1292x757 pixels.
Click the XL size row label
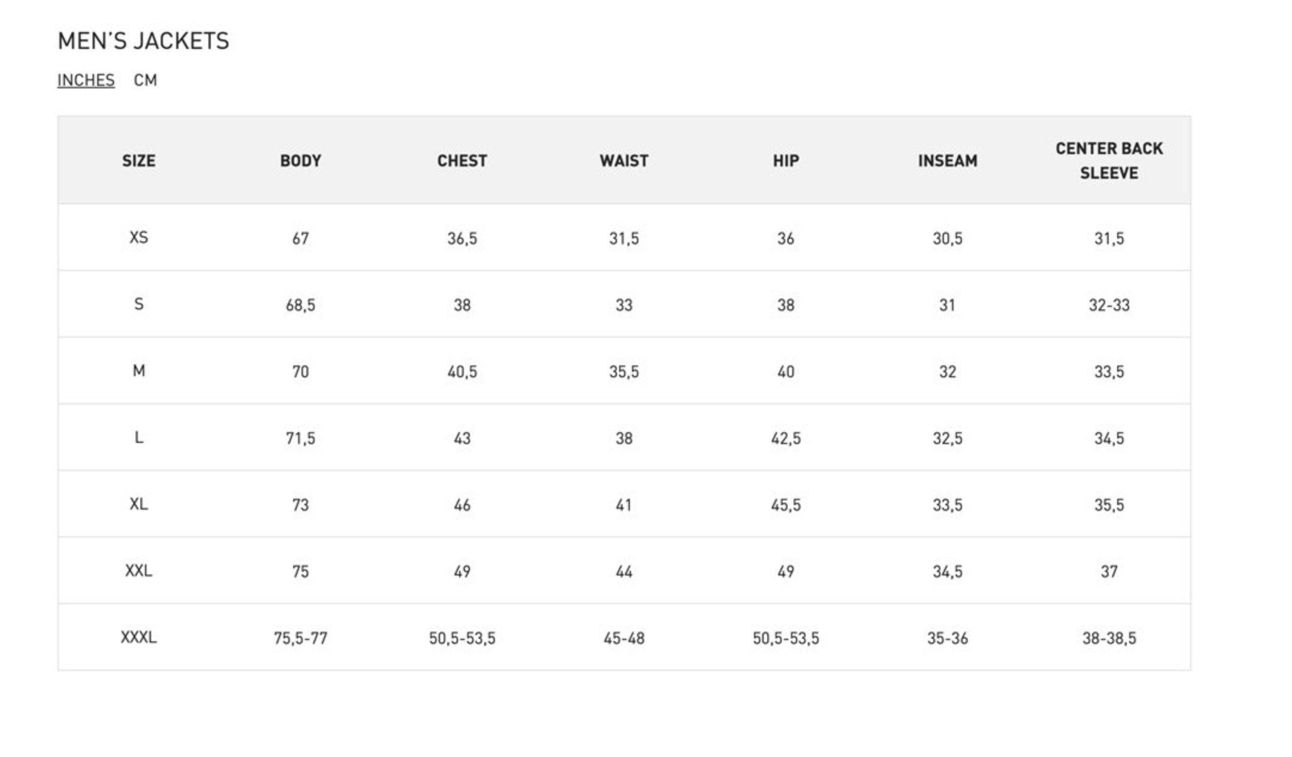coord(139,504)
